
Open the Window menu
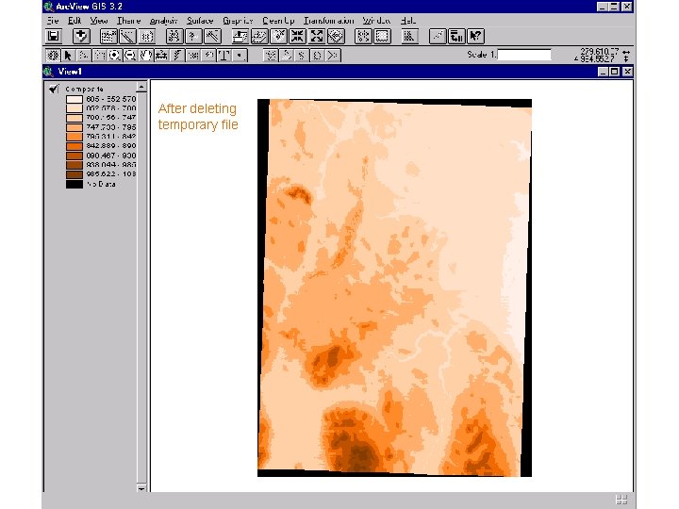[376, 21]
